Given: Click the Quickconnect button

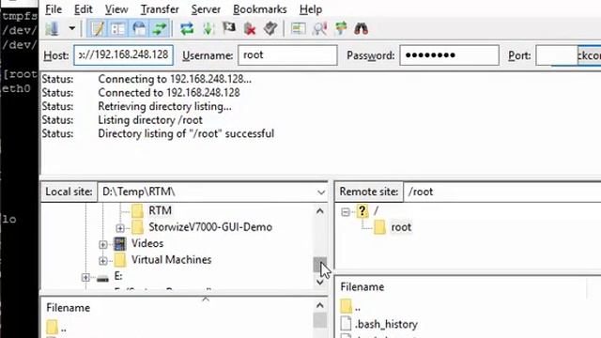Looking at the screenshot, I should [x=590, y=55].
